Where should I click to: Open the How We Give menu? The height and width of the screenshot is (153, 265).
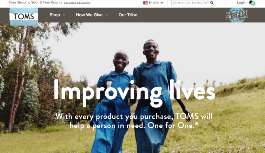[x=89, y=15]
